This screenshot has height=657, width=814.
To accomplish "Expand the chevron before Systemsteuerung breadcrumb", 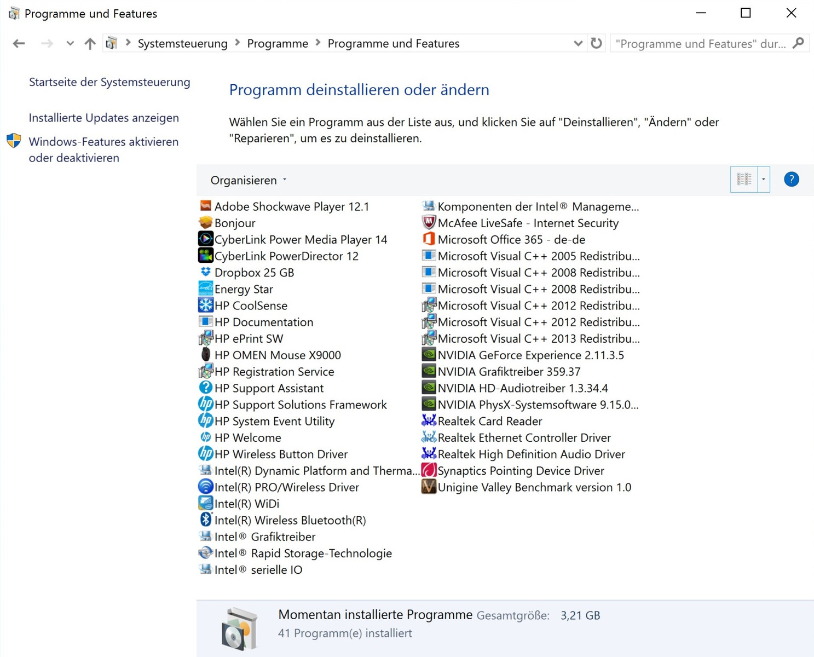I will [x=128, y=43].
